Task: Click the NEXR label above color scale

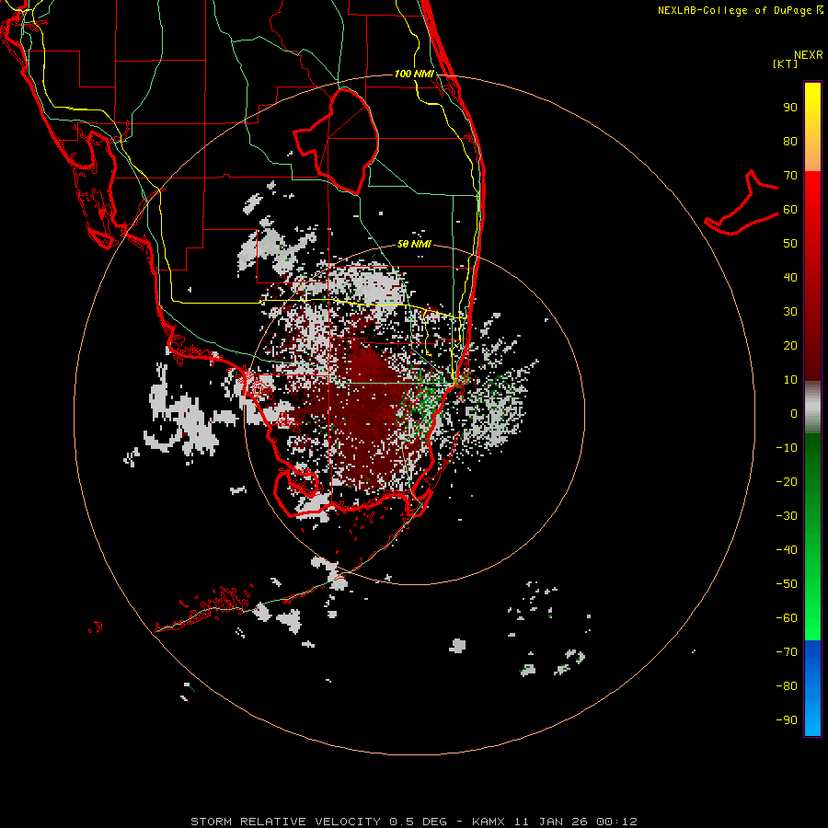Action: [x=809, y=55]
